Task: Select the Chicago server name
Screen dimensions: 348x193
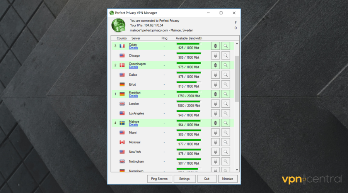Action: pos(134,56)
